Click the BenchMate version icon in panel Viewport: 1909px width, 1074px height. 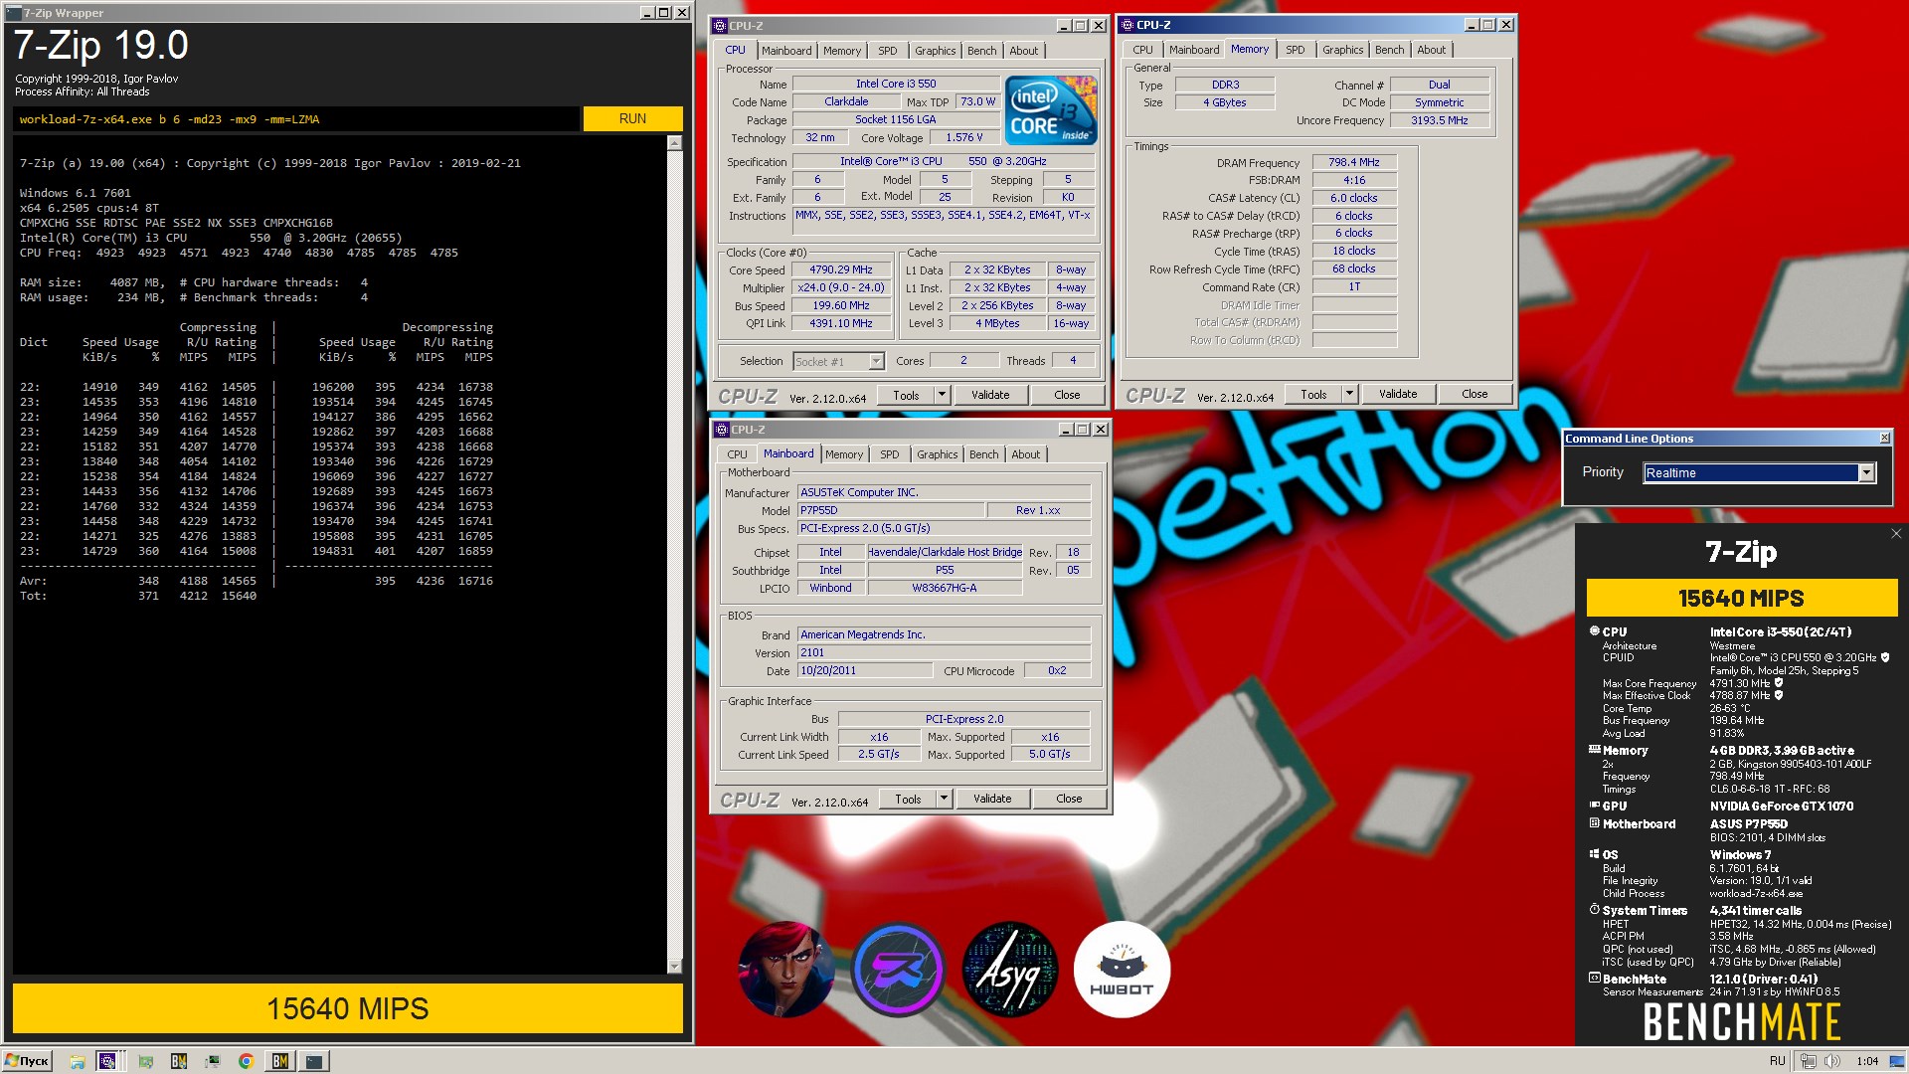pyautogui.click(x=1595, y=979)
